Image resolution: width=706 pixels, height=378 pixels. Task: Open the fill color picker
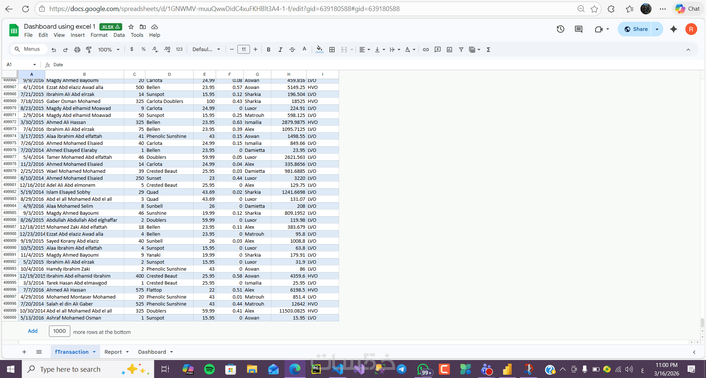320,49
